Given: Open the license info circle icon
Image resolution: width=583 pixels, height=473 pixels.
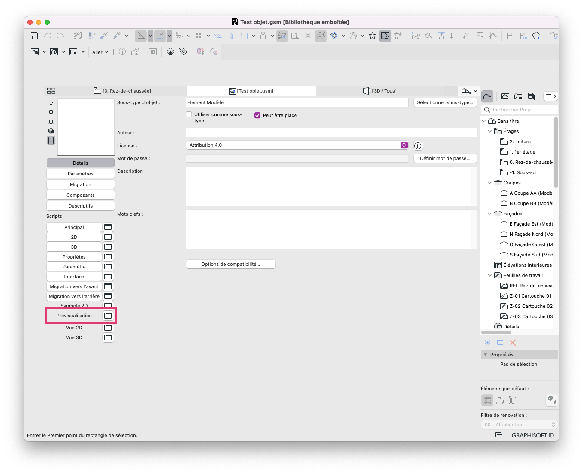Looking at the screenshot, I should [418, 146].
